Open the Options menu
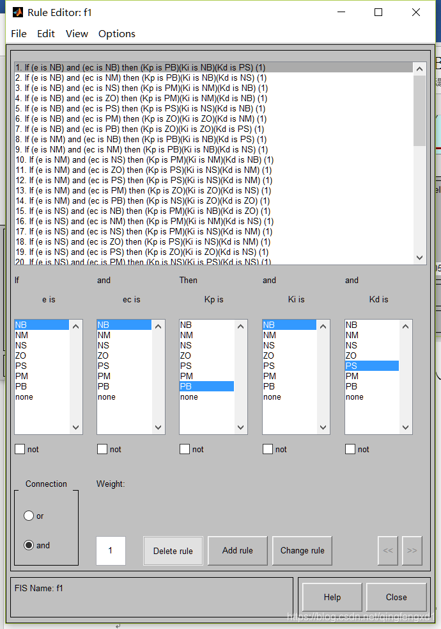Screen dimensions: 441x629 point(117,34)
